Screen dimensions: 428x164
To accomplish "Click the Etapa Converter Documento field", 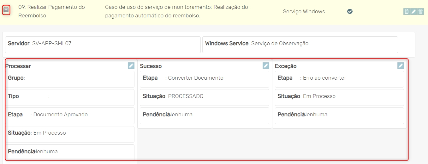I will click(204, 79).
